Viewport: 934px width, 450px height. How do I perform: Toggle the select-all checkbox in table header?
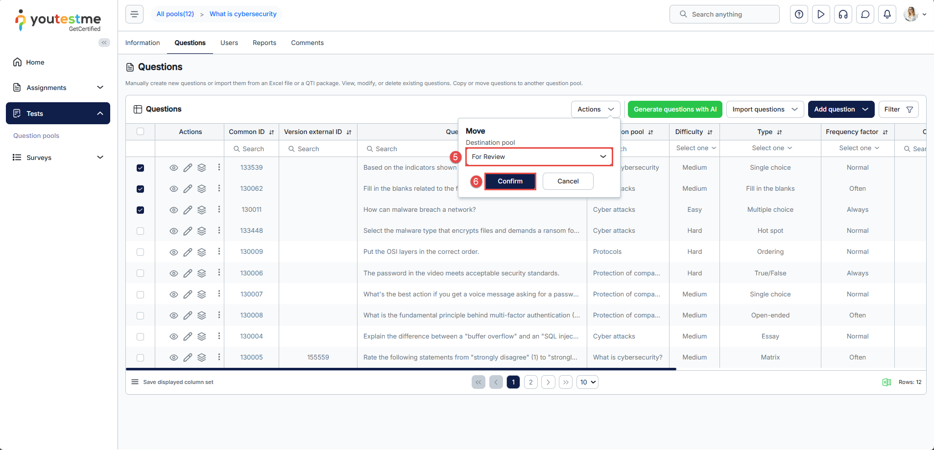click(141, 132)
